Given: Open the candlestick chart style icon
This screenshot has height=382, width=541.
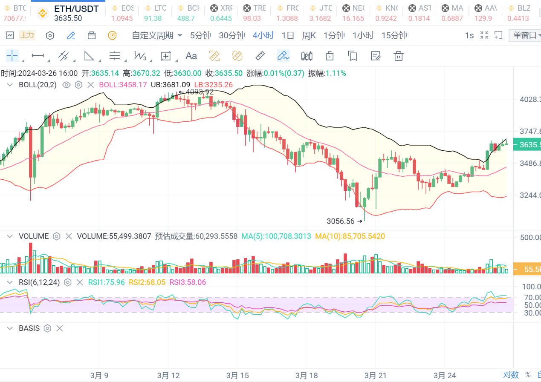Looking at the screenshot, I should tap(307, 56).
